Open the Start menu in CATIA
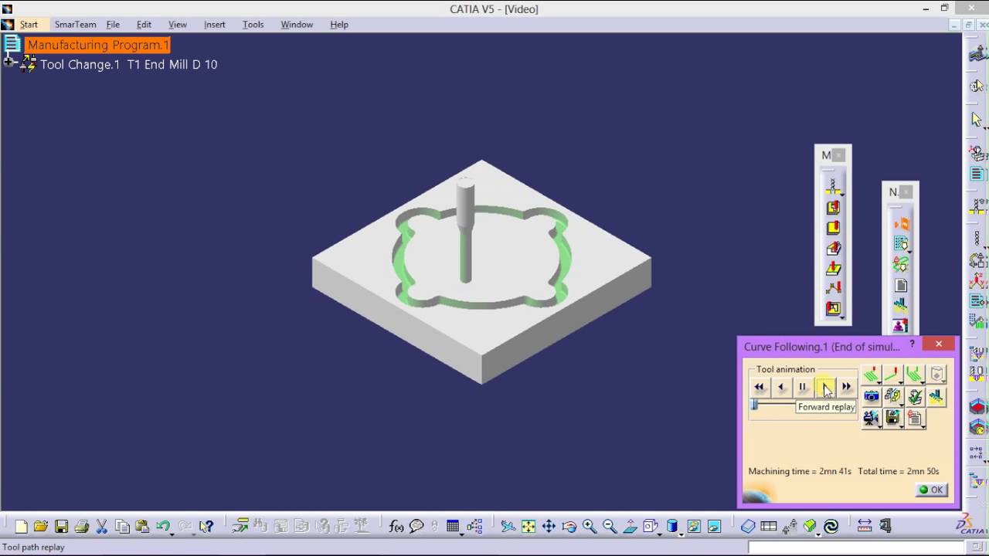The height and width of the screenshot is (556, 989). tap(29, 25)
